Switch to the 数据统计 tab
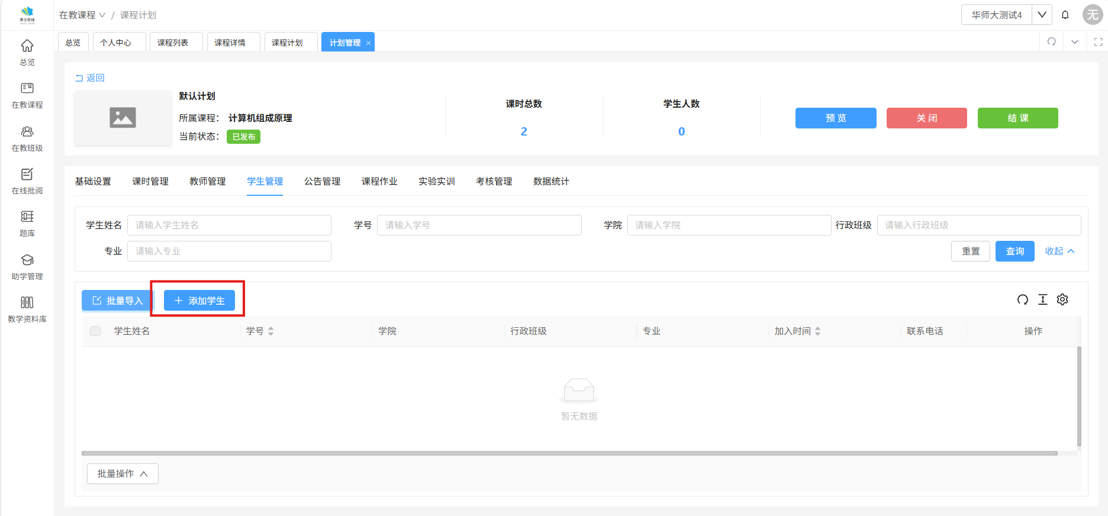The height and width of the screenshot is (516, 1108). (x=551, y=181)
